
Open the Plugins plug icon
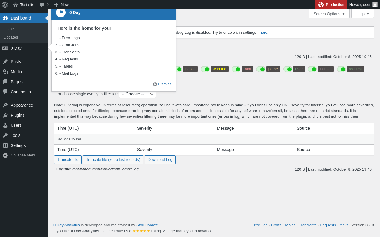pos(5,115)
